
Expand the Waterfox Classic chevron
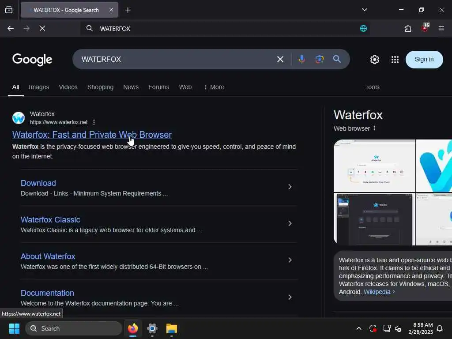[x=290, y=223]
